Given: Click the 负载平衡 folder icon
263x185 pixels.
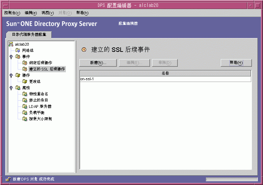Looking at the screenshot, I should [25, 112].
